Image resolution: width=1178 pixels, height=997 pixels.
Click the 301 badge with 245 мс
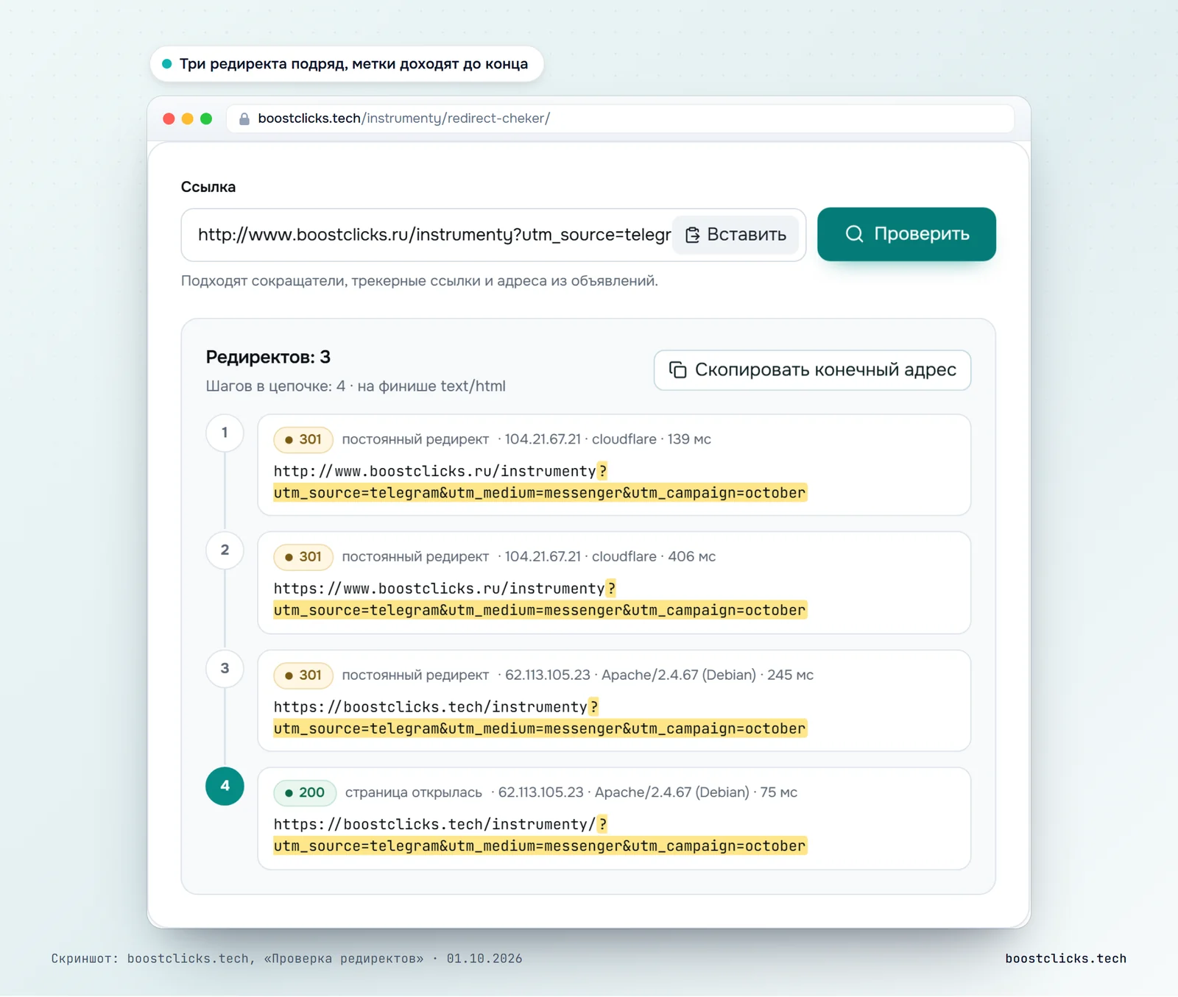click(x=303, y=675)
